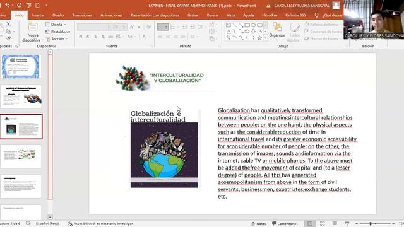Toggle the Comentarios pane
The image size is (404, 227).
point(285,224)
